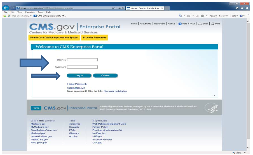Click the footer Home button

(x=36, y=108)
